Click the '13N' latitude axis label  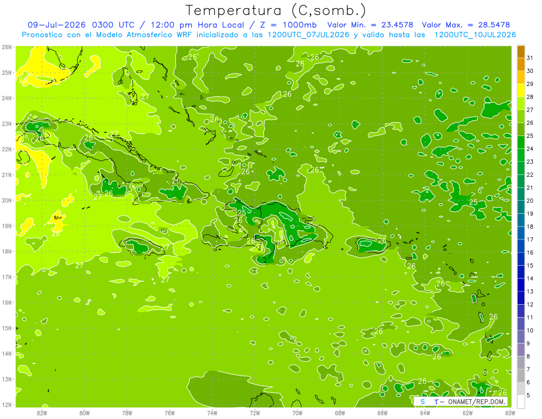[6, 379]
